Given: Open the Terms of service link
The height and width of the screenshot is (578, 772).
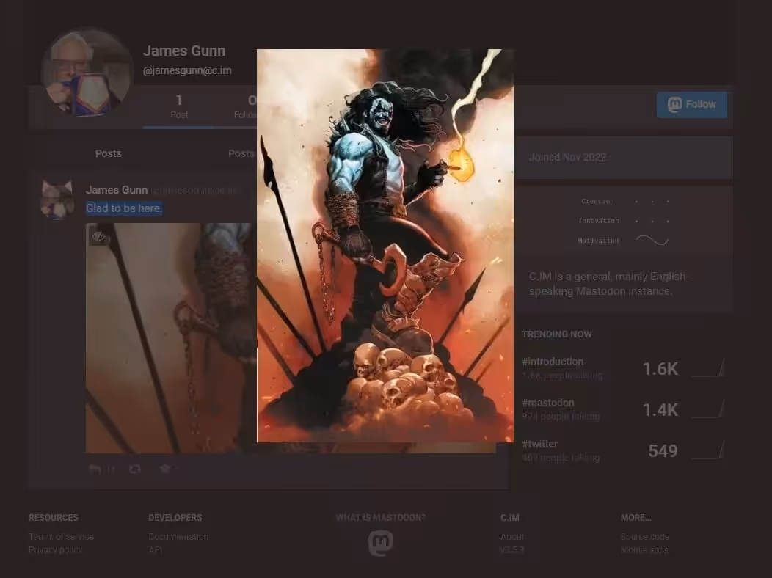Looking at the screenshot, I should (61, 537).
